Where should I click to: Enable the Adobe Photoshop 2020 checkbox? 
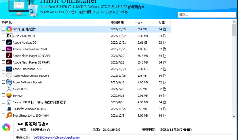pos(3,69)
